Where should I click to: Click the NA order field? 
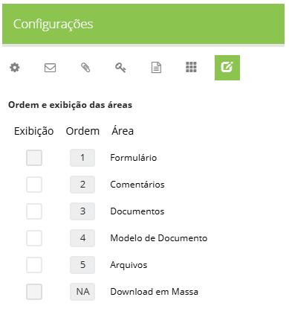click(x=82, y=292)
